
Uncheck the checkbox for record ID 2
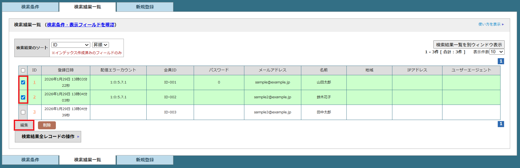(x=23, y=97)
